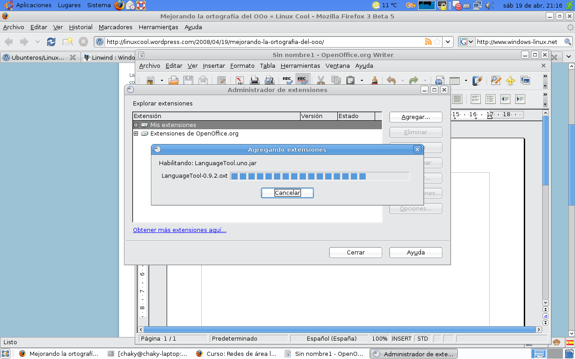
Task: Open Writer's Ventana menu
Action: [x=337, y=66]
